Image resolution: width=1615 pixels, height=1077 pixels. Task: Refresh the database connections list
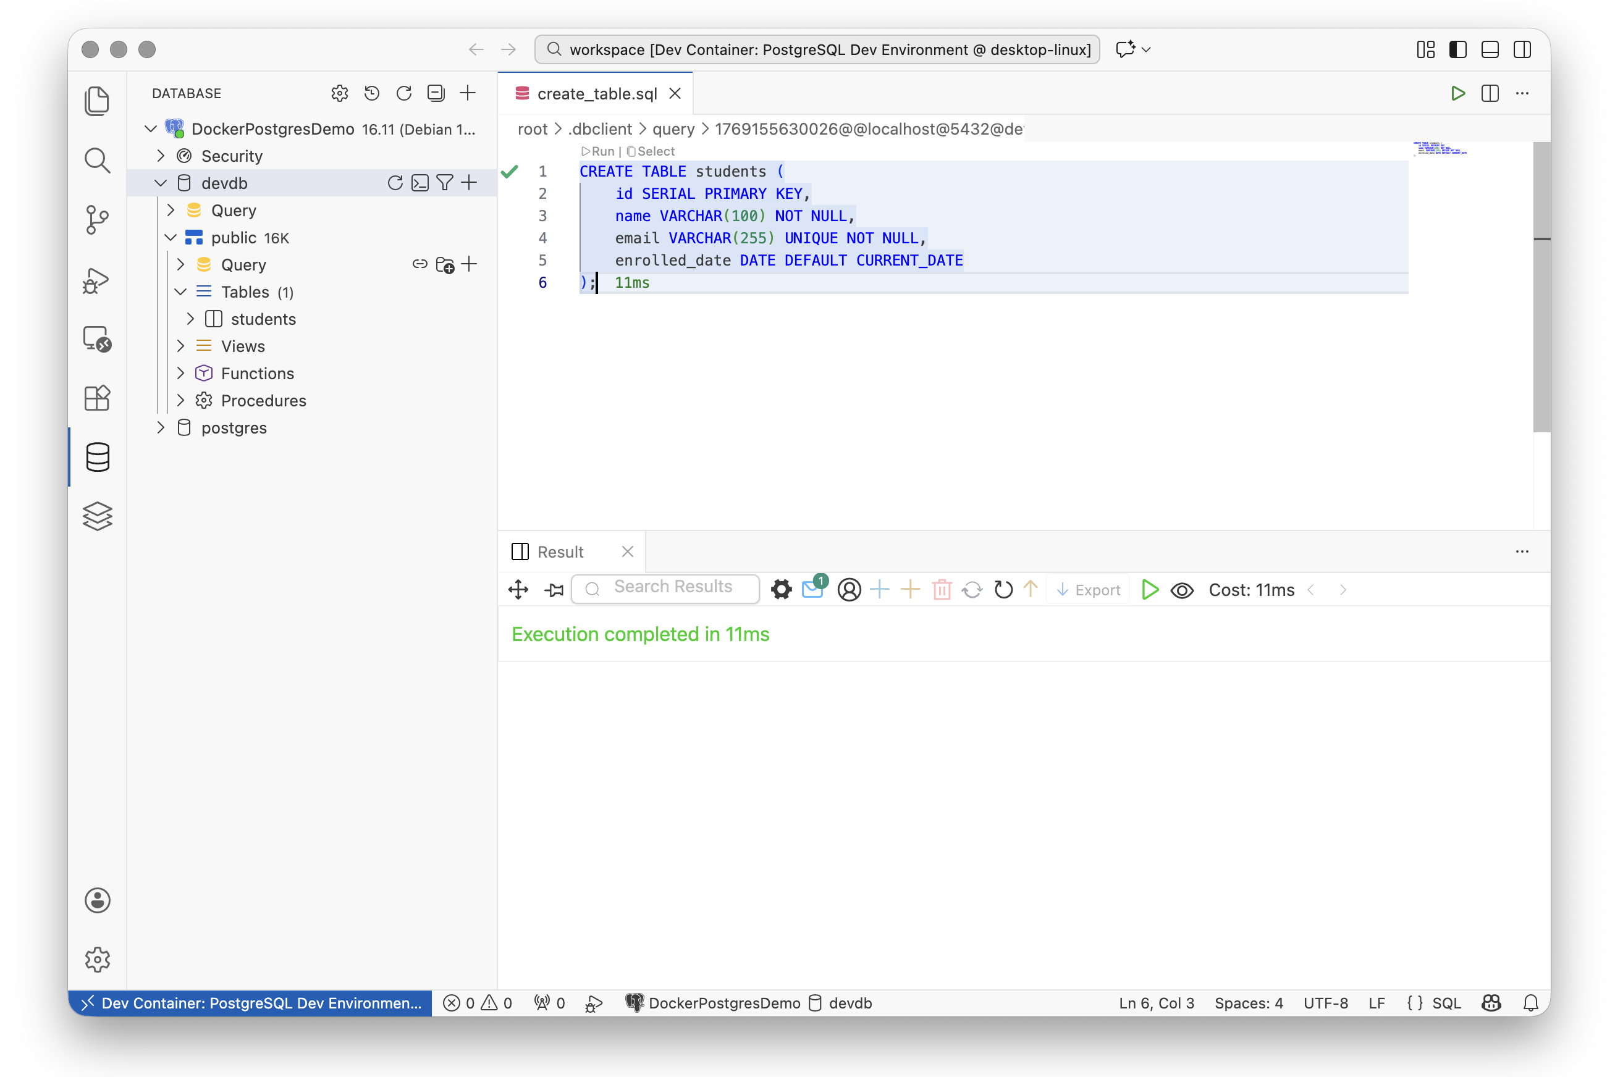click(x=404, y=93)
